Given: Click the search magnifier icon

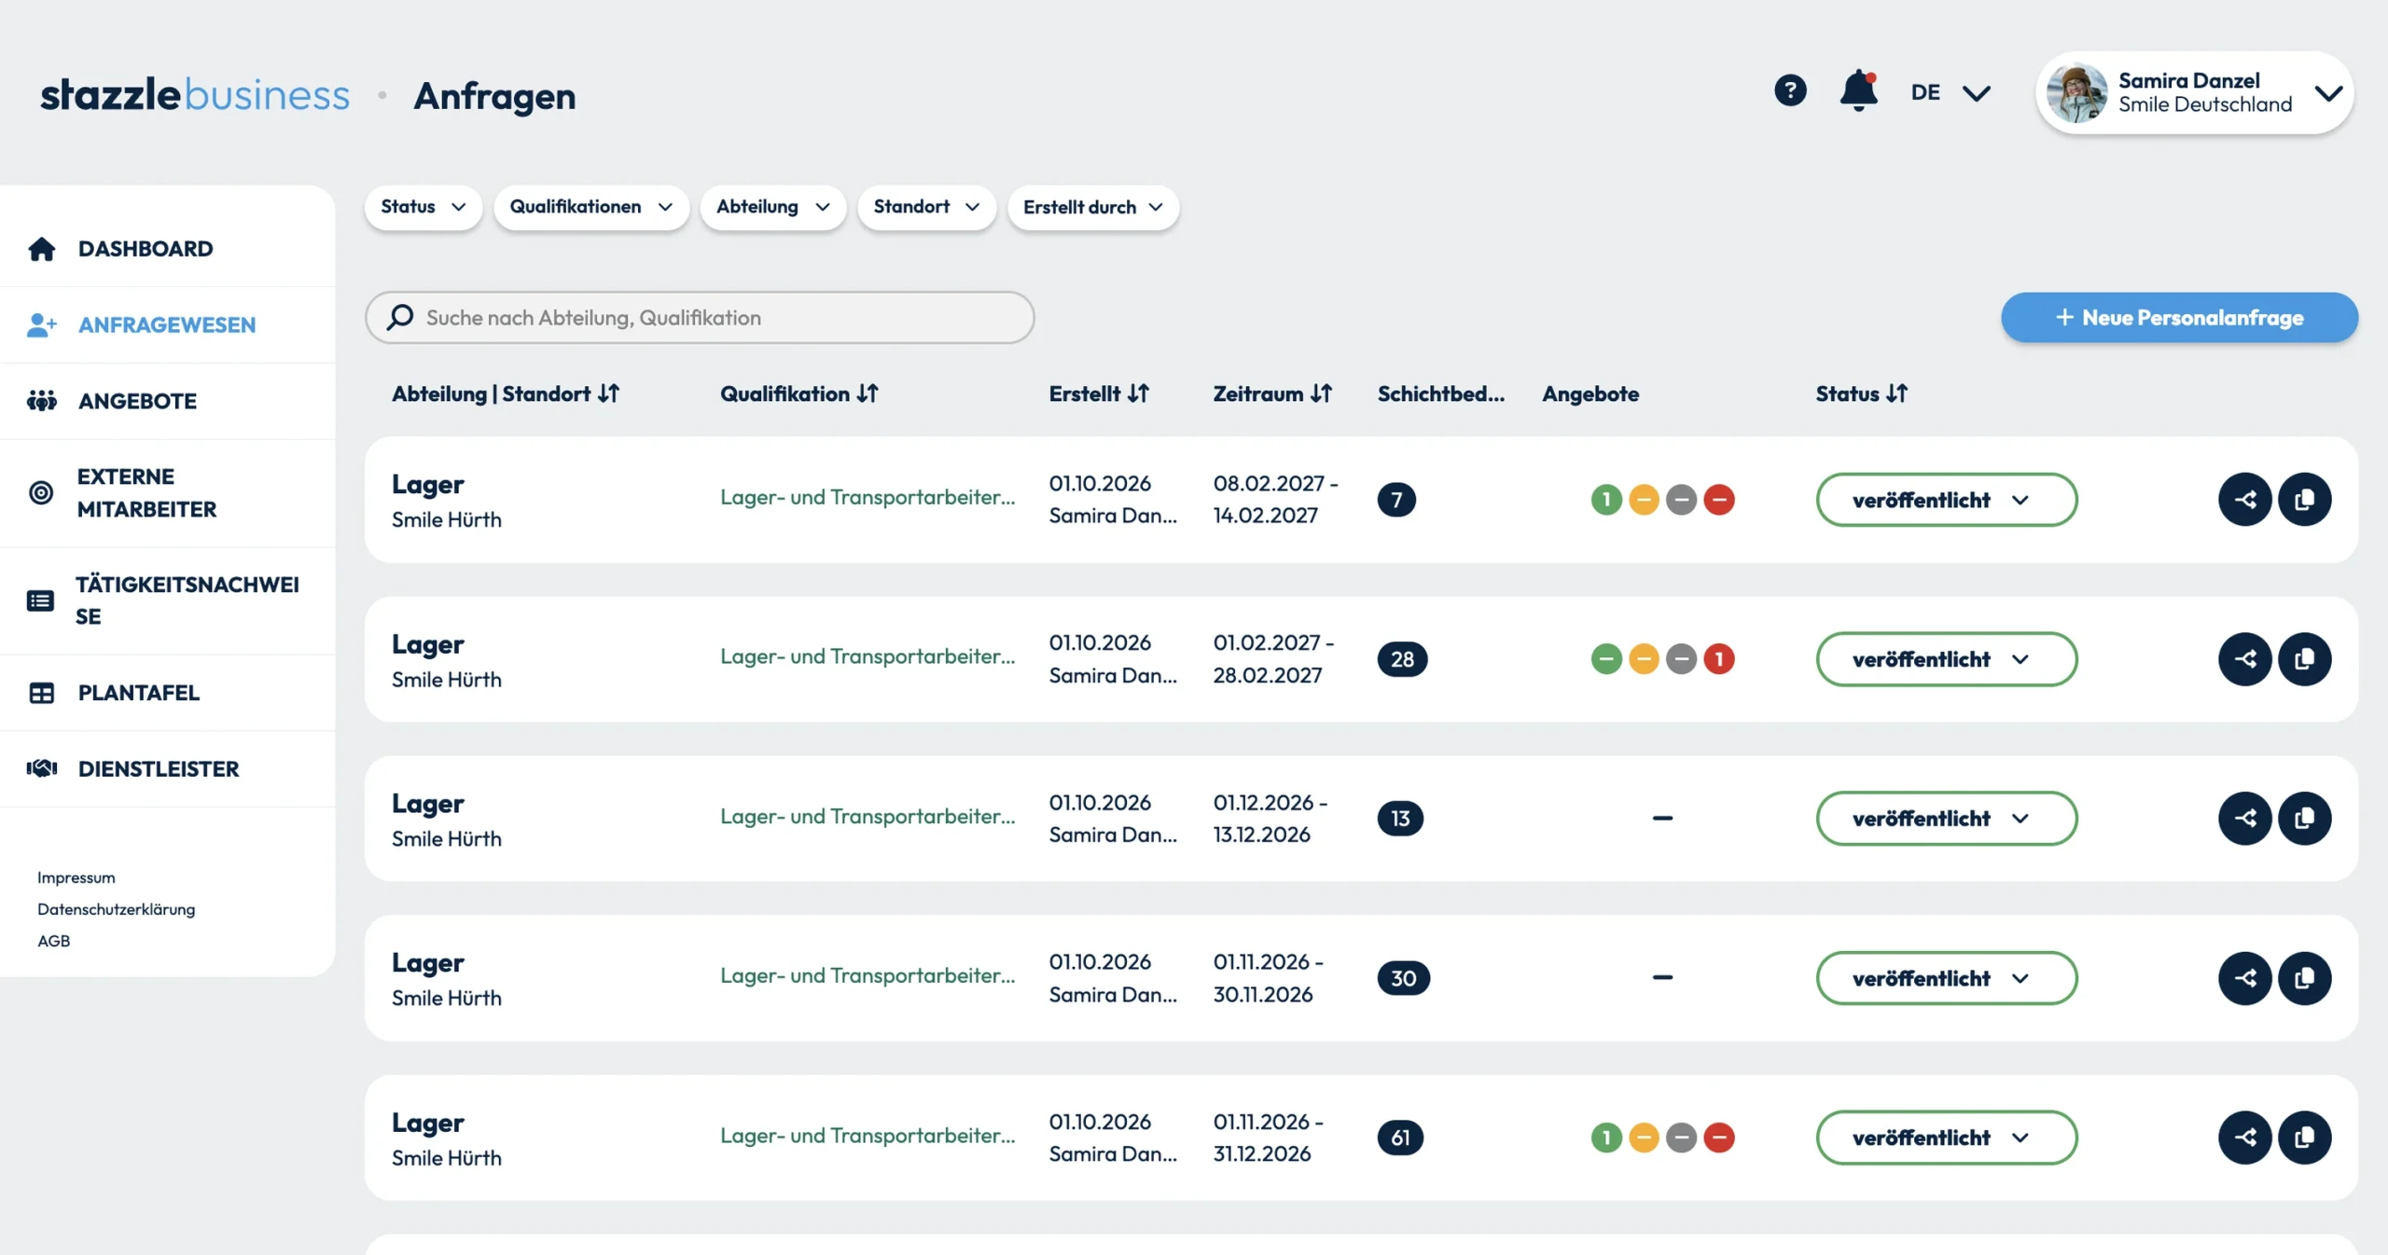Looking at the screenshot, I should pos(399,317).
